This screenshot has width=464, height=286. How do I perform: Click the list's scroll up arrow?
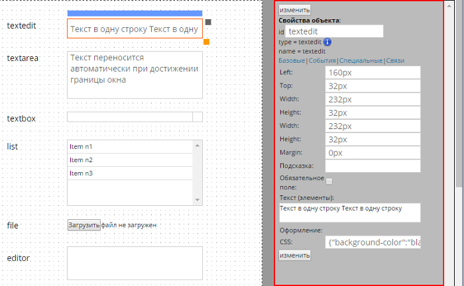click(x=198, y=145)
